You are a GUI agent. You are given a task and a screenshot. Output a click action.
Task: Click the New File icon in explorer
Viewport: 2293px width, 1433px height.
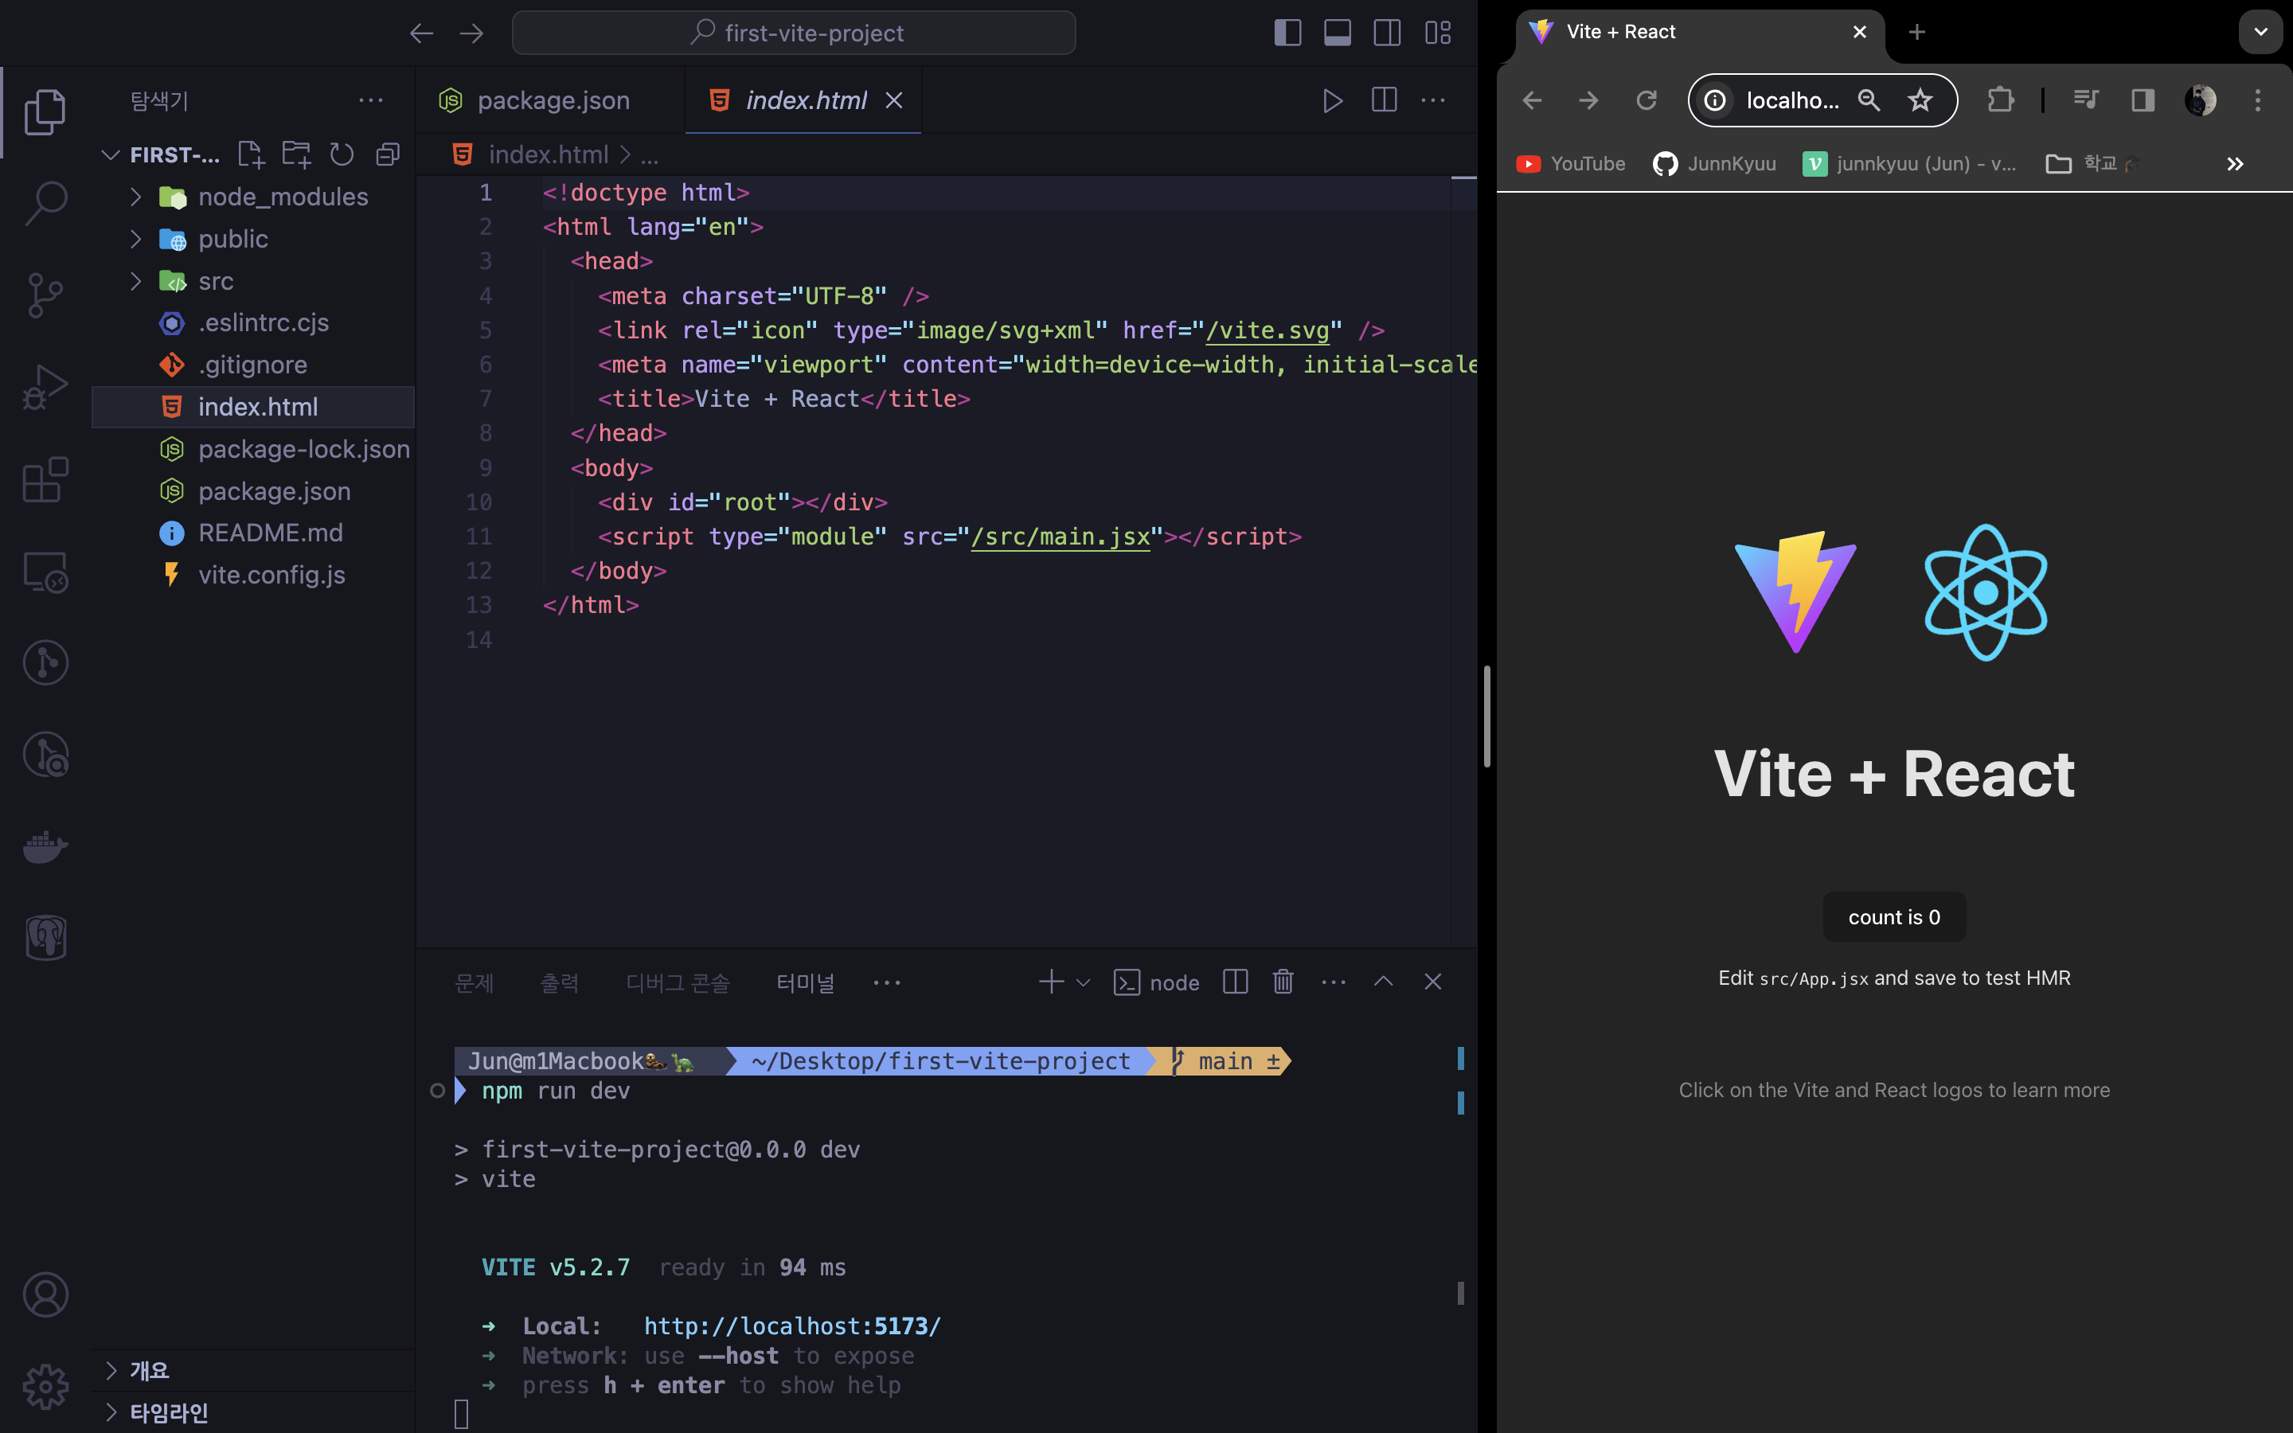250,154
